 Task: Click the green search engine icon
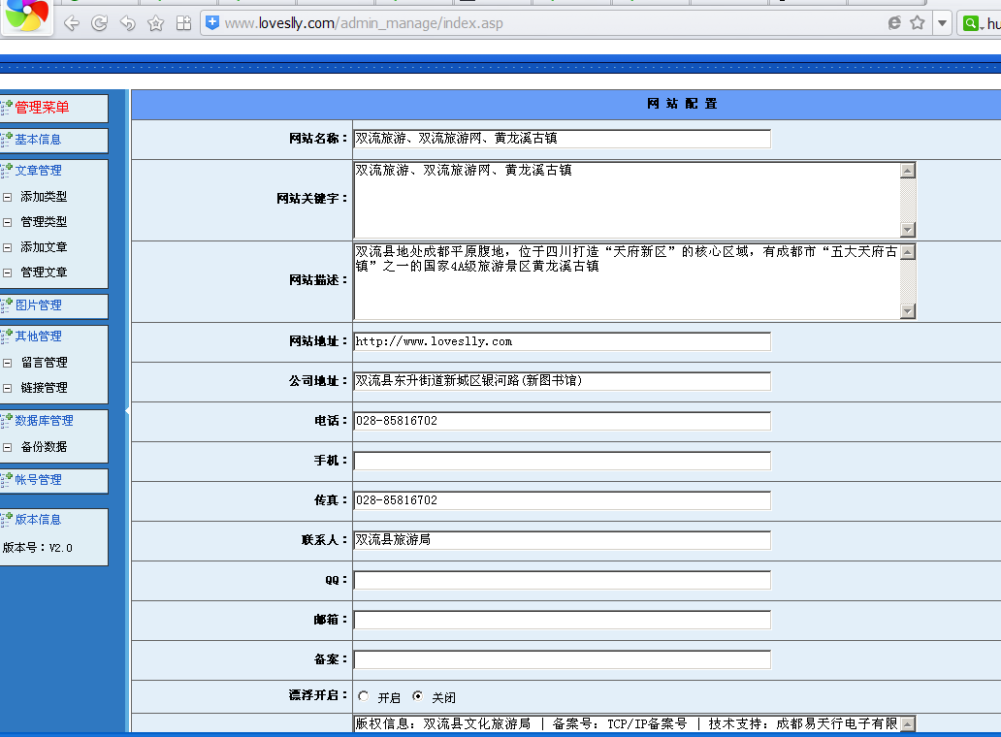971,23
